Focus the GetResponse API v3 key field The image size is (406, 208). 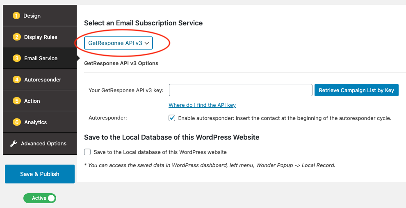(241, 90)
